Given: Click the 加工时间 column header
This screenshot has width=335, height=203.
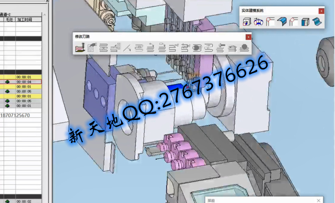Looking at the screenshot, I should point(24,19).
